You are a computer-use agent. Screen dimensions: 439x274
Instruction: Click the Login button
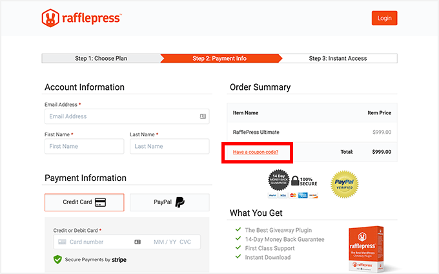tap(384, 18)
